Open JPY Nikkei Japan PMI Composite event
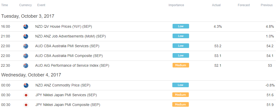Screen dimensions: 276x108 point(68,105)
